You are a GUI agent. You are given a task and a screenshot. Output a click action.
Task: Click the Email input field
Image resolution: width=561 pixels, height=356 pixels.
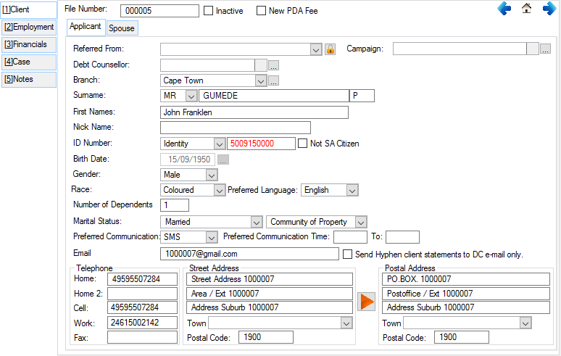(x=249, y=254)
